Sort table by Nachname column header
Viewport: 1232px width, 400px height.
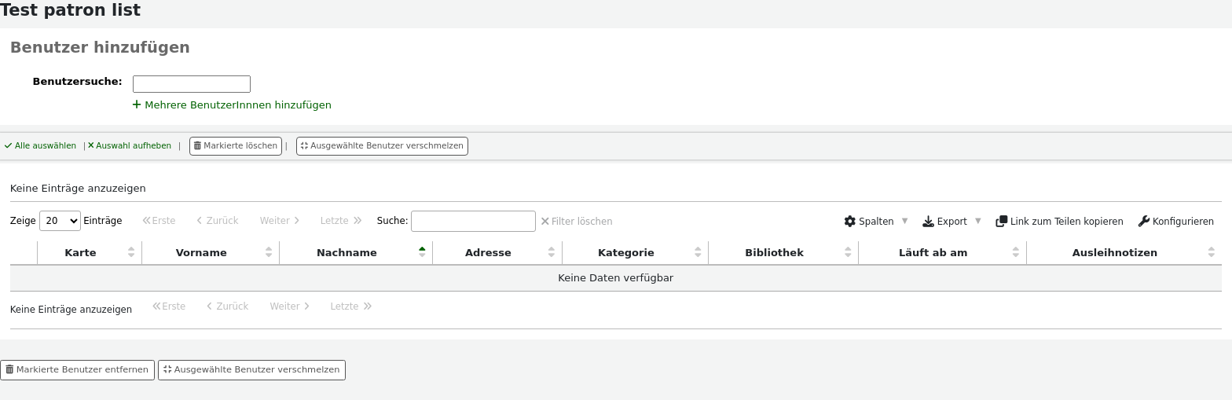tap(346, 252)
